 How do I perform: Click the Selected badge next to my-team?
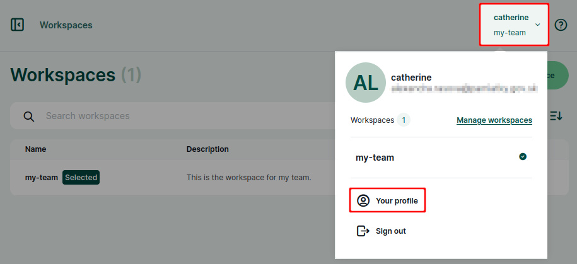[x=81, y=178]
